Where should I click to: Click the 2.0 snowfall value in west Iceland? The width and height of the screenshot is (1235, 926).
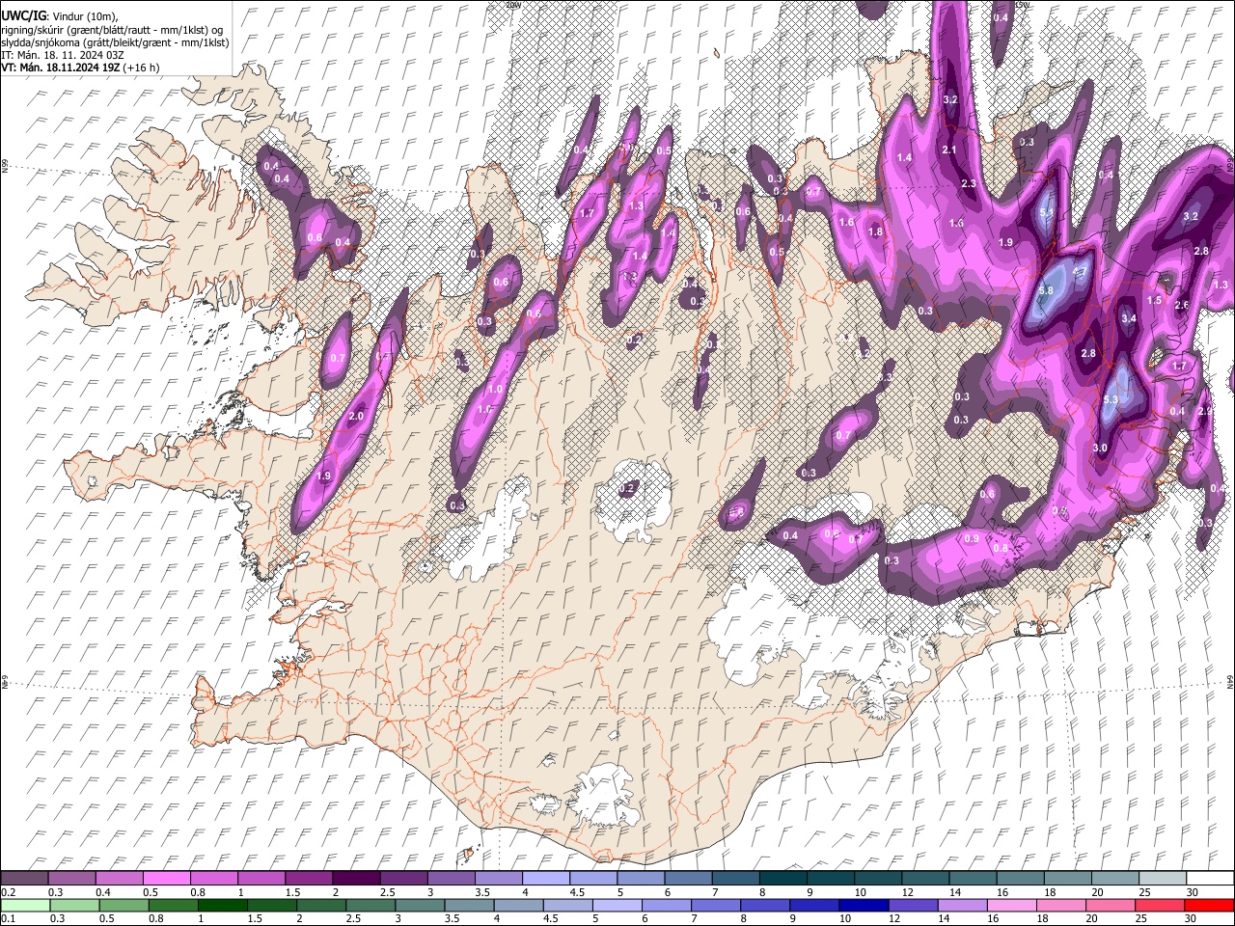tap(355, 416)
